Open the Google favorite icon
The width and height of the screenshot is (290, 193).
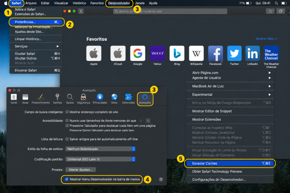138,53
